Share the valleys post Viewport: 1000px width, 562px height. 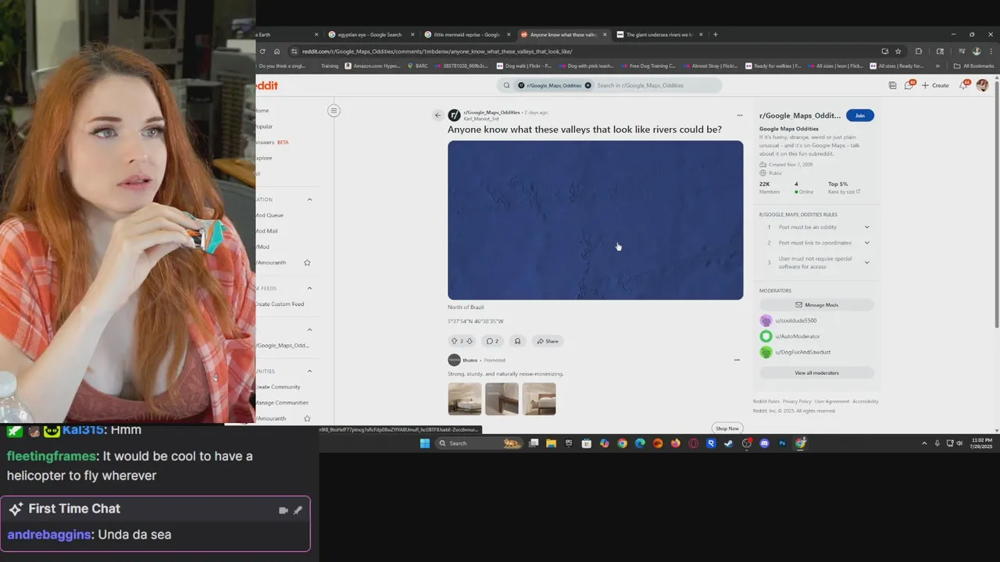coord(547,341)
